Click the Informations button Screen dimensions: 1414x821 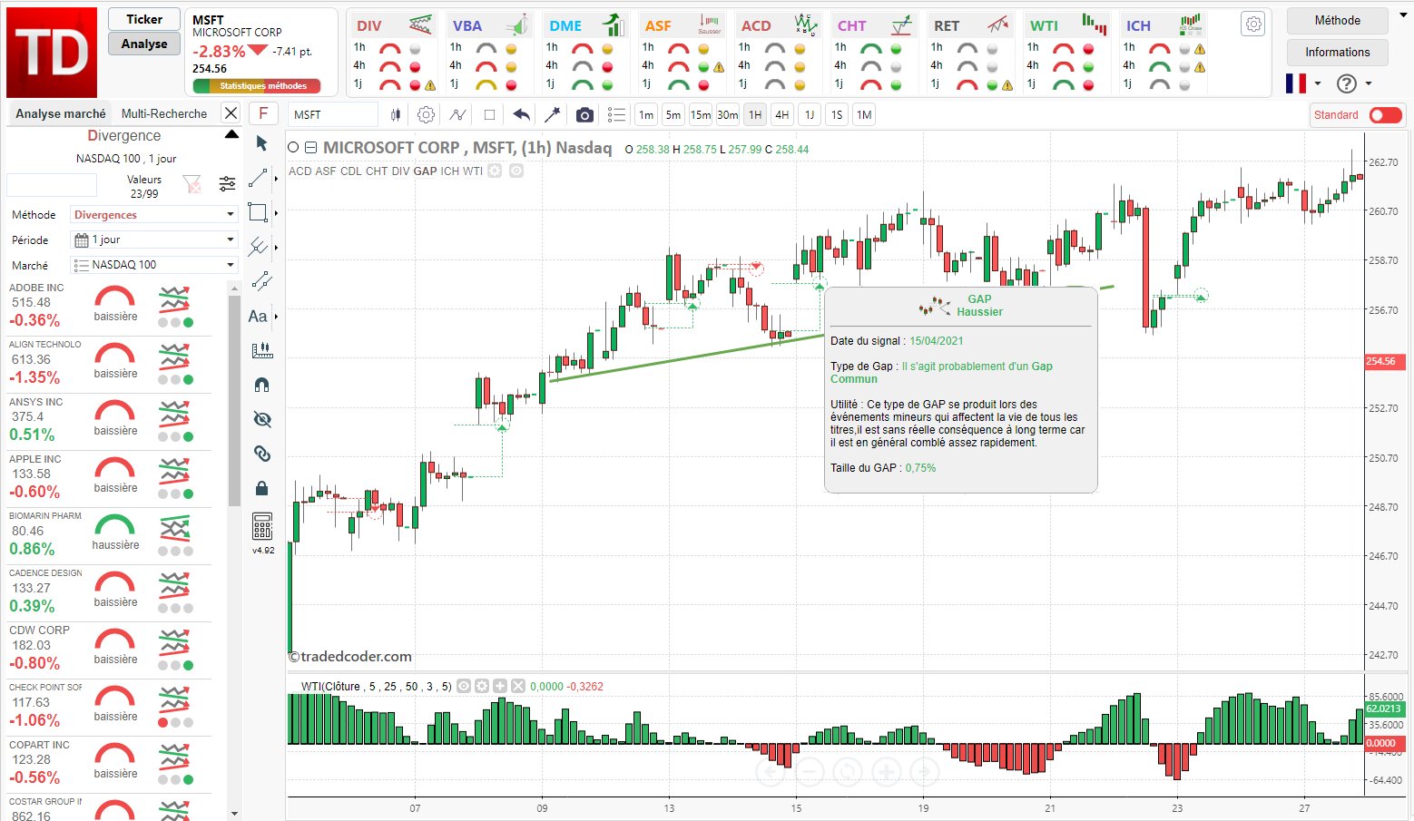1337,52
